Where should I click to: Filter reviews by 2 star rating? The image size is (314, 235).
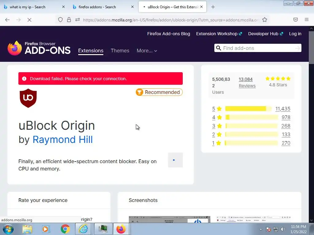tap(217, 135)
